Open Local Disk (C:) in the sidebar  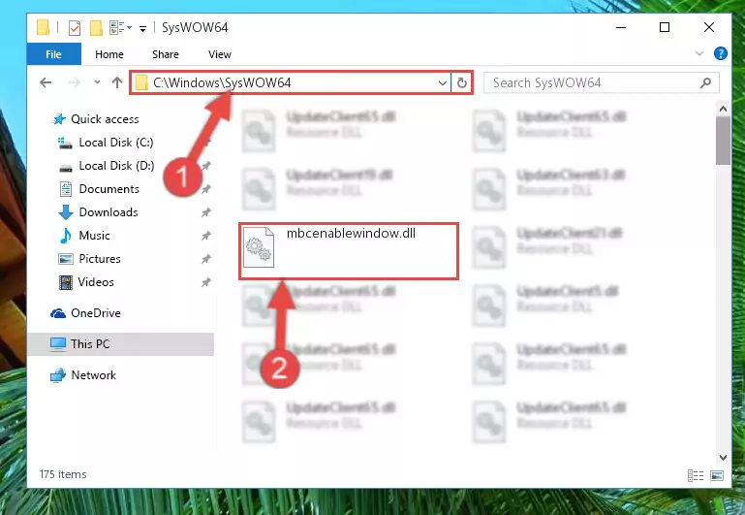tap(116, 143)
